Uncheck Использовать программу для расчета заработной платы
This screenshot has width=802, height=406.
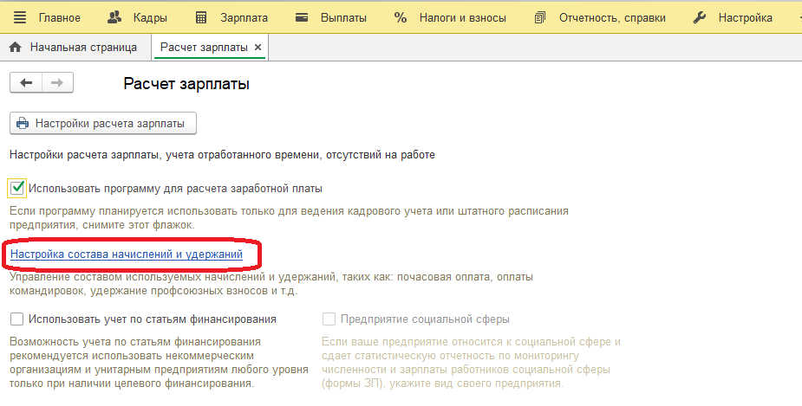[x=17, y=187]
